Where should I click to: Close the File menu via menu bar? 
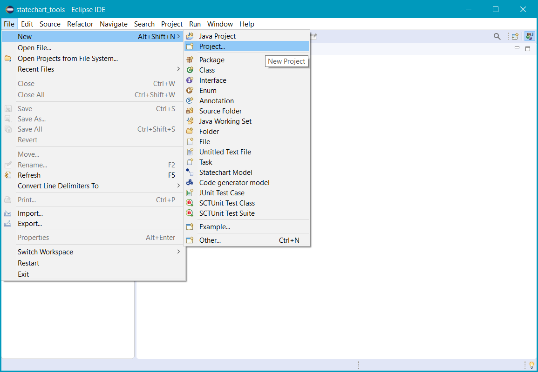click(x=9, y=24)
